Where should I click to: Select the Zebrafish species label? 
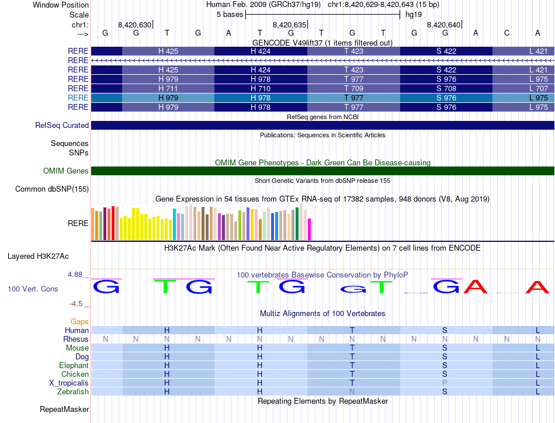(x=73, y=392)
